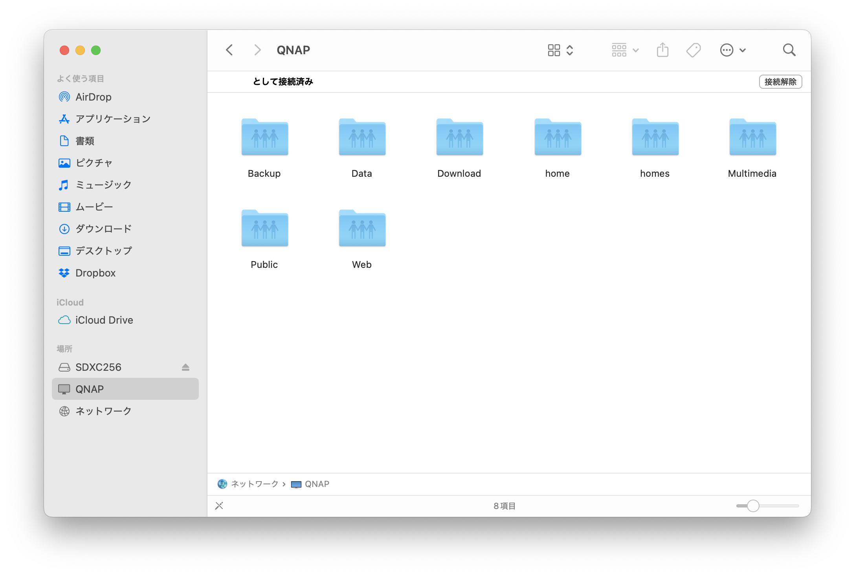Open the Dropbox sidebar item

pos(95,273)
